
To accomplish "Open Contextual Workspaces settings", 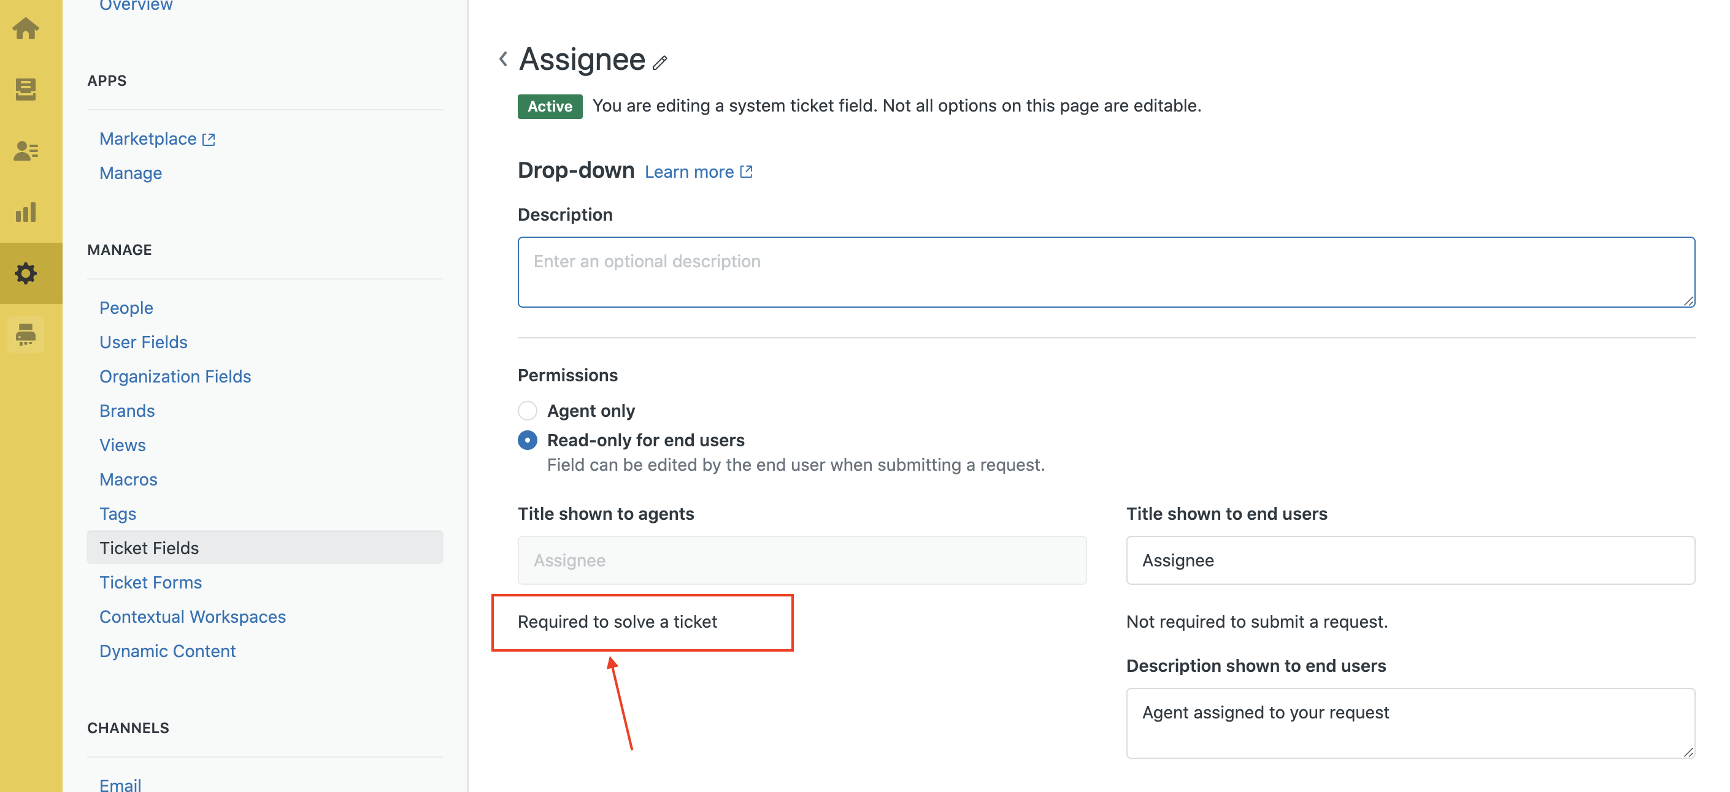I will pos(192,616).
